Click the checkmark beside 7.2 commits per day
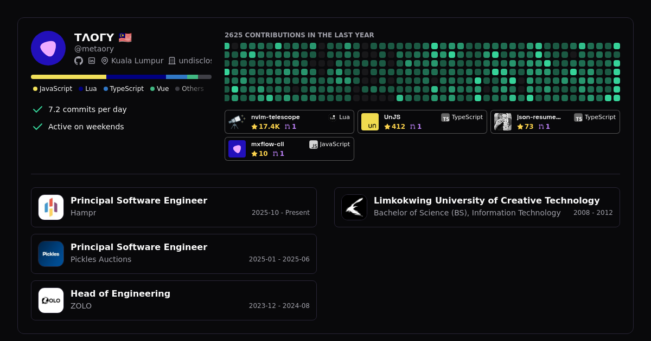The height and width of the screenshot is (341, 651). tap(37, 109)
